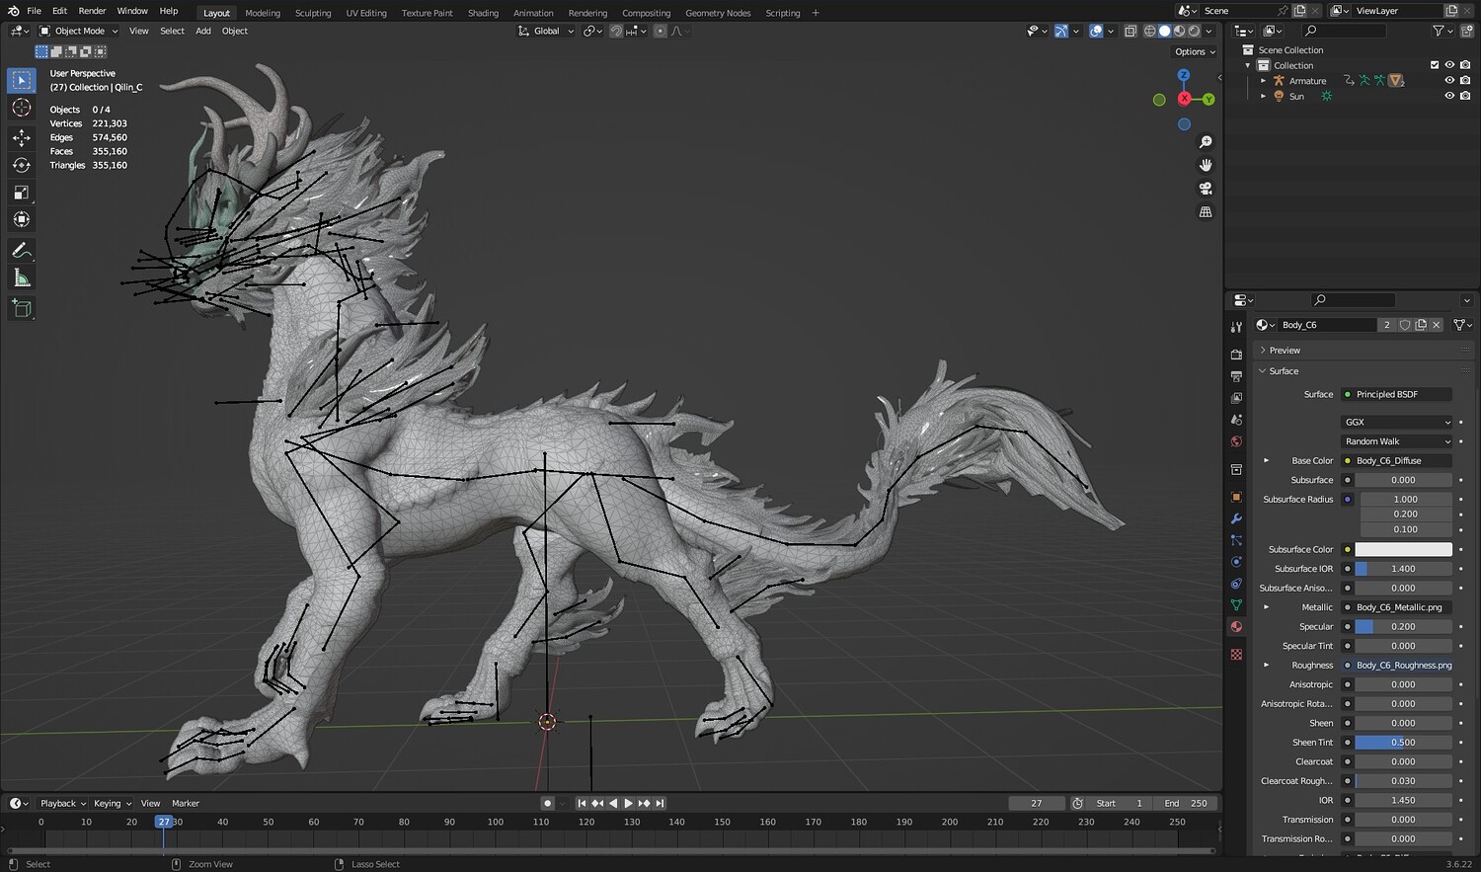1481x872 pixels.
Task: Toggle X-Ray in the viewport header
Action: click(1130, 31)
